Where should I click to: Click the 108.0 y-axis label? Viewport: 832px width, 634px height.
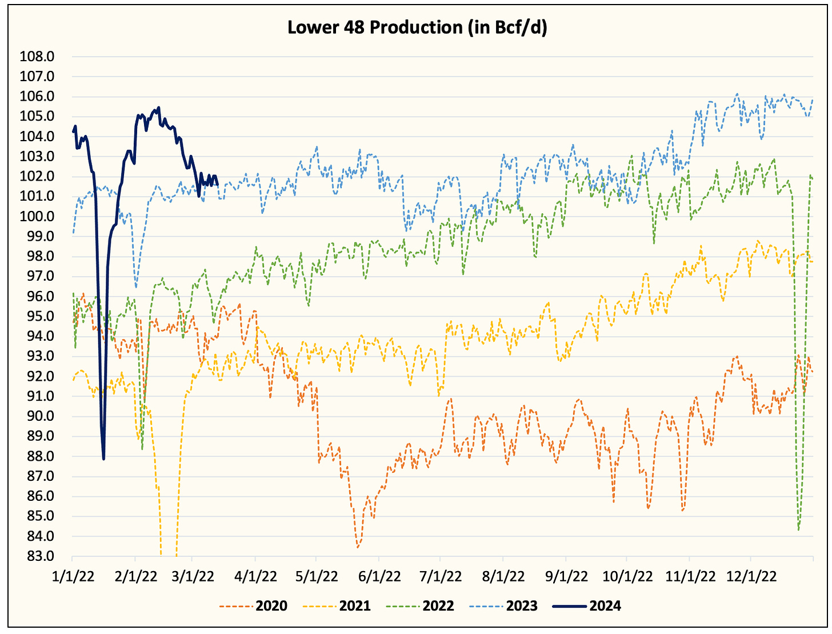click(x=37, y=57)
